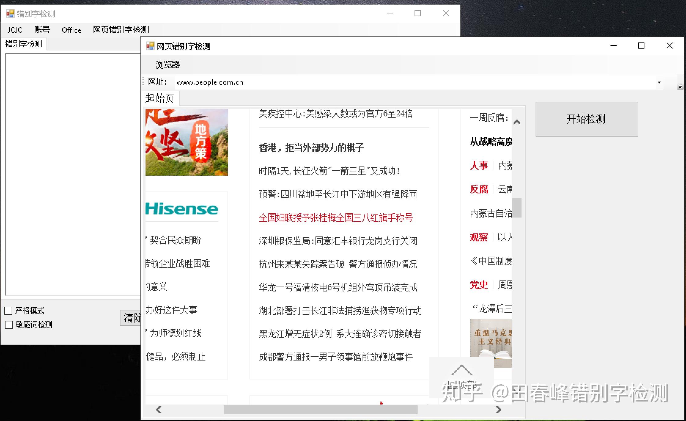
Task: Click the Hisense logo advertisement
Action: pyautogui.click(x=182, y=209)
